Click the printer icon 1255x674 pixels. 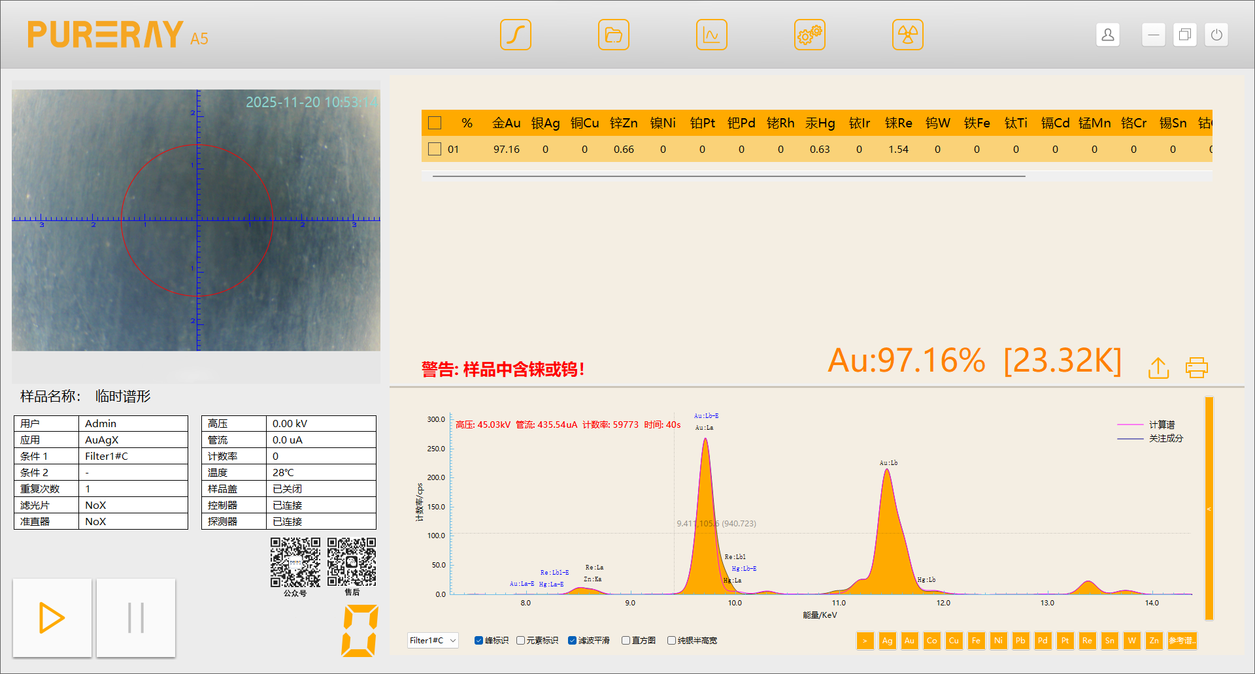[x=1196, y=368]
